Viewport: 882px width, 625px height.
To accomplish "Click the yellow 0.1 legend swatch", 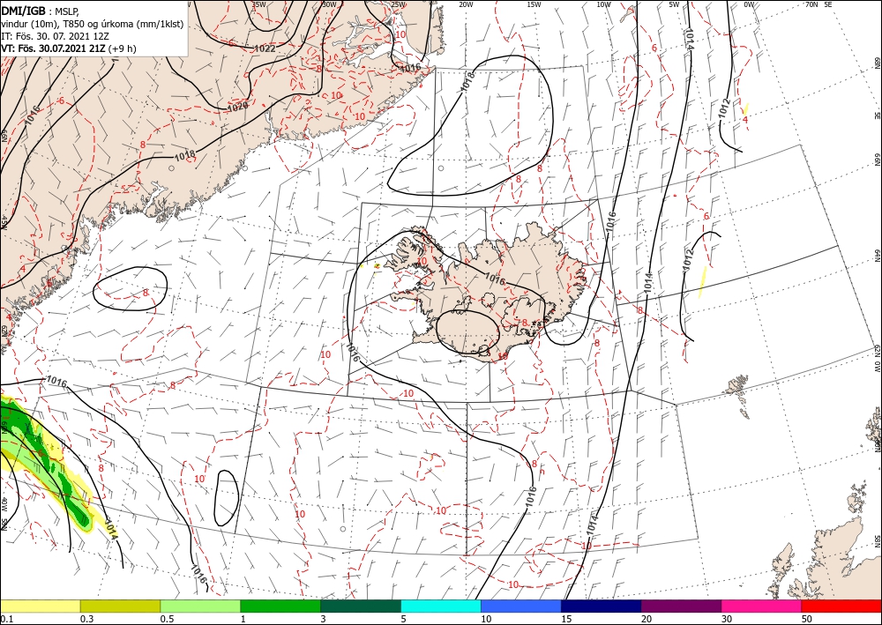I will (40, 606).
